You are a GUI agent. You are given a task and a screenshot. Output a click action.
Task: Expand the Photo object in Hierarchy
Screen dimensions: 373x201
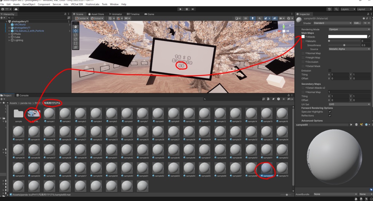(x=9, y=34)
